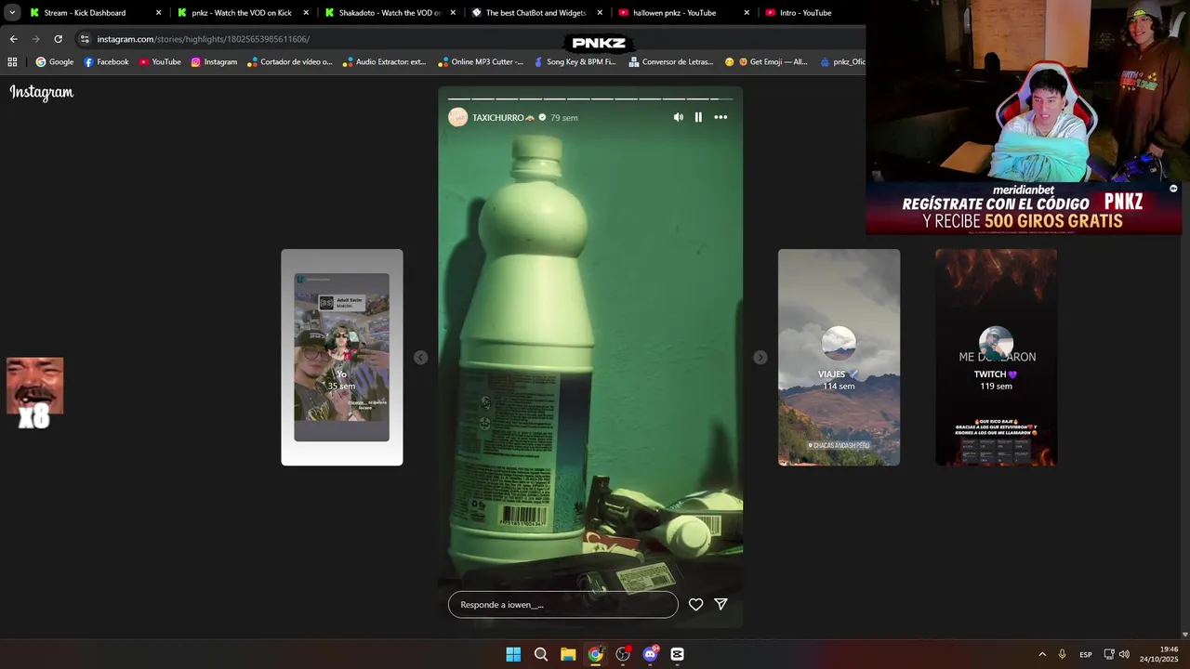This screenshot has height=669, width=1190.
Task: Open the YouTube bookmark
Action: (160, 62)
